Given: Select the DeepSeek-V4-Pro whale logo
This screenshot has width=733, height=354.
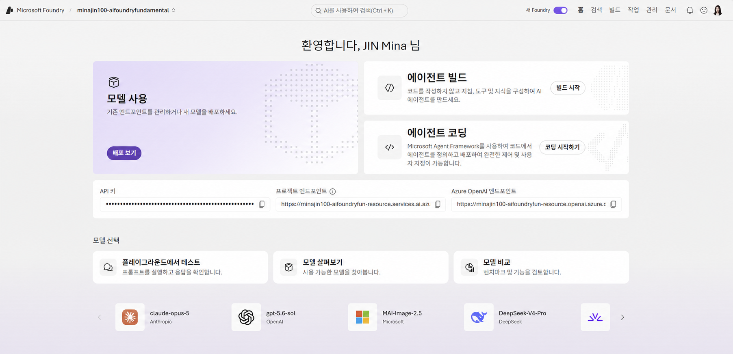Looking at the screenshot, I should [x=479, y=317].
